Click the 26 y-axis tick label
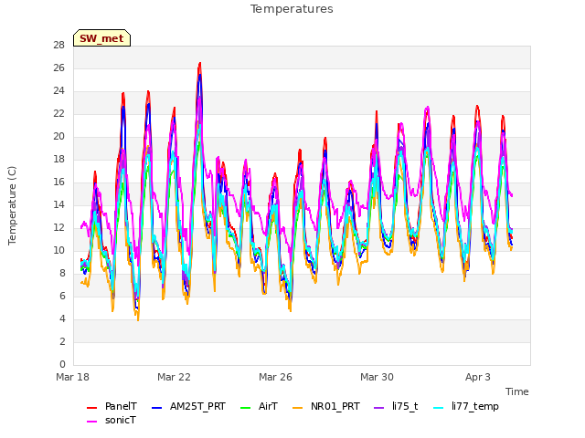Viewport: 585px width, 438px height. click(x=58, y=68)
